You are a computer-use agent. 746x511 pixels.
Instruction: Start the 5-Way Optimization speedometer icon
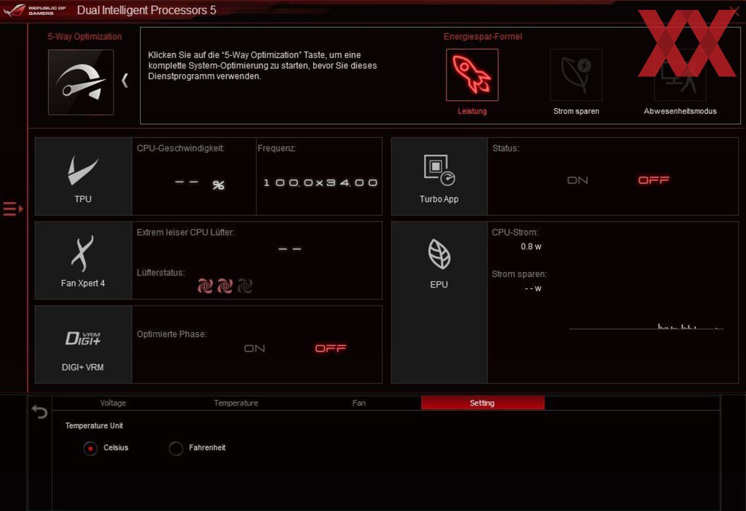81,82
